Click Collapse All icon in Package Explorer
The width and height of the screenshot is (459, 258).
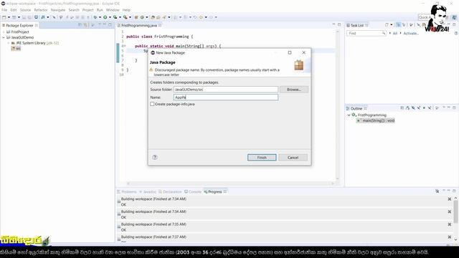[x=80, y=25]
